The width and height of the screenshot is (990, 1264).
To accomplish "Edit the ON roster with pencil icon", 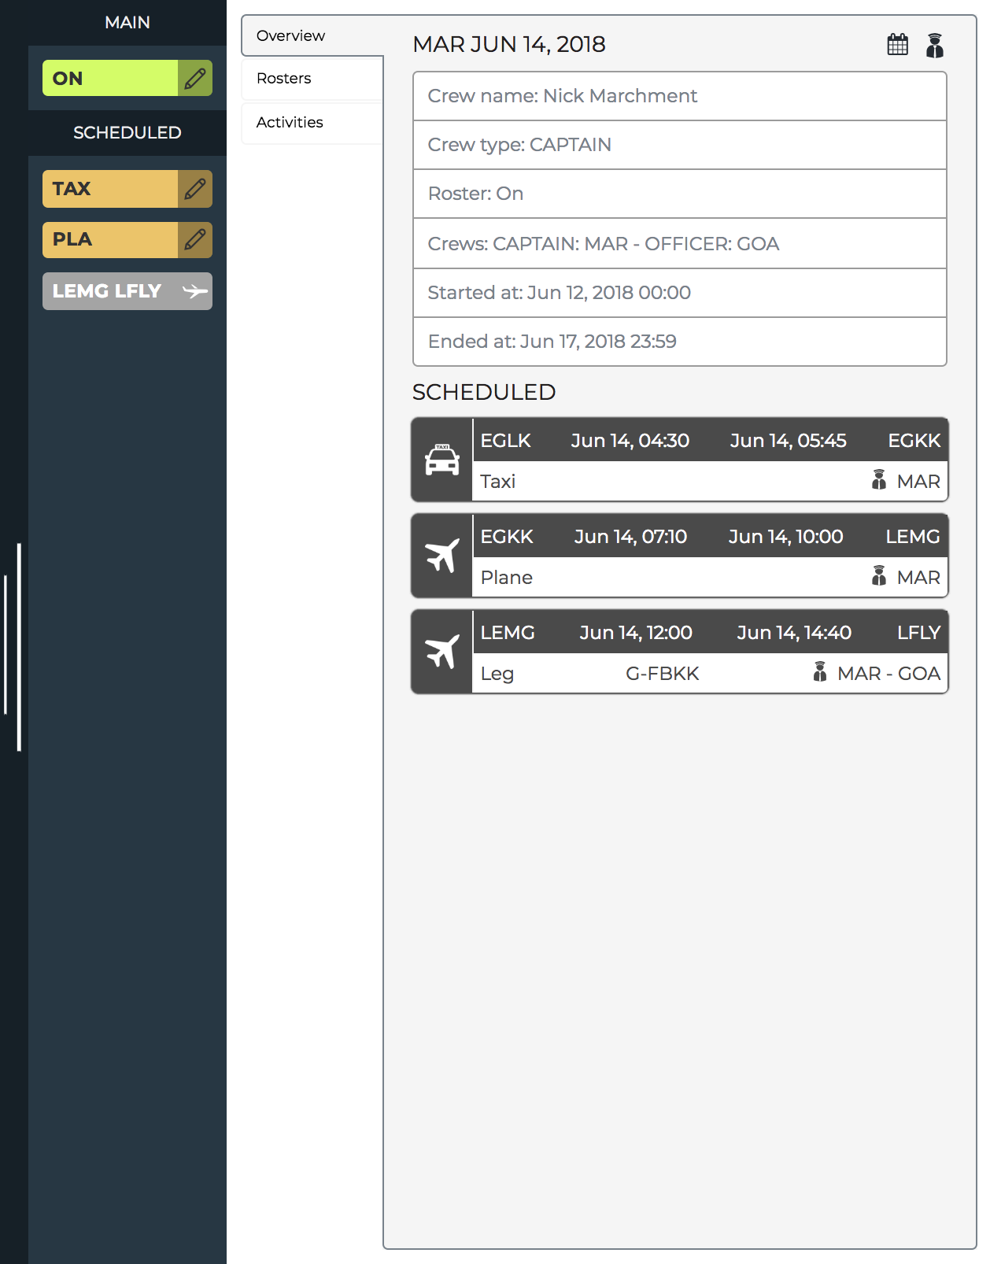I will click(x=194, y=79).
